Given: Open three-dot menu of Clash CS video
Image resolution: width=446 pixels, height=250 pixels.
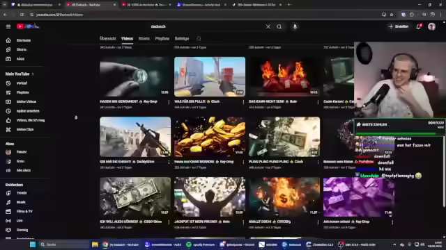Looking at the screenshot, I should click(243, 102).
